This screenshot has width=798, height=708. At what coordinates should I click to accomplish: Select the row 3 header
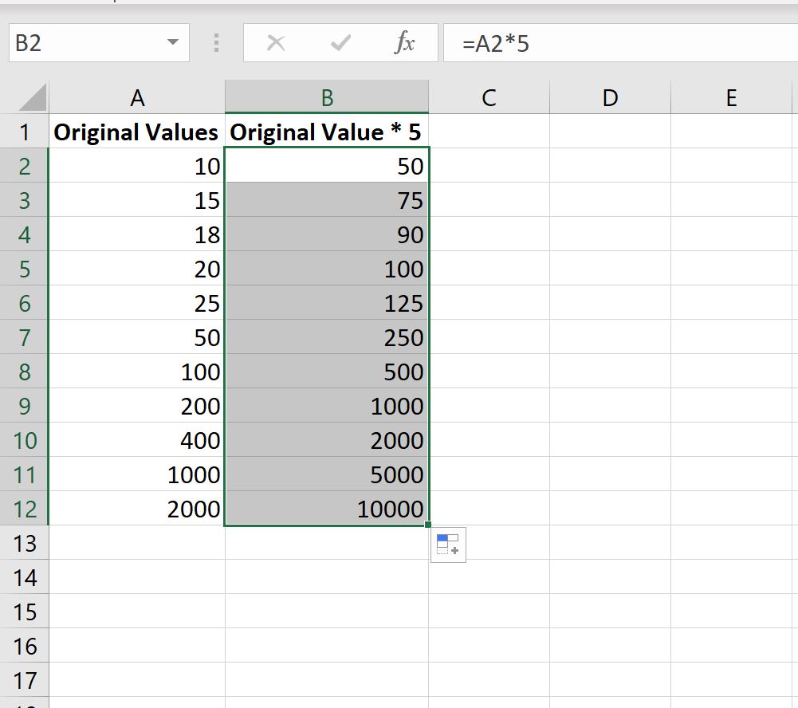coord(24,200)
